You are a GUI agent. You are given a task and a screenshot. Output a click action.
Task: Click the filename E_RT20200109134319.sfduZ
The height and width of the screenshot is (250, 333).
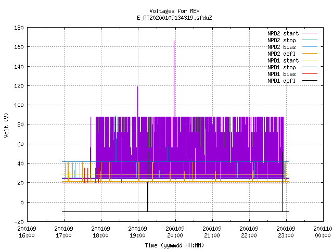174,18
